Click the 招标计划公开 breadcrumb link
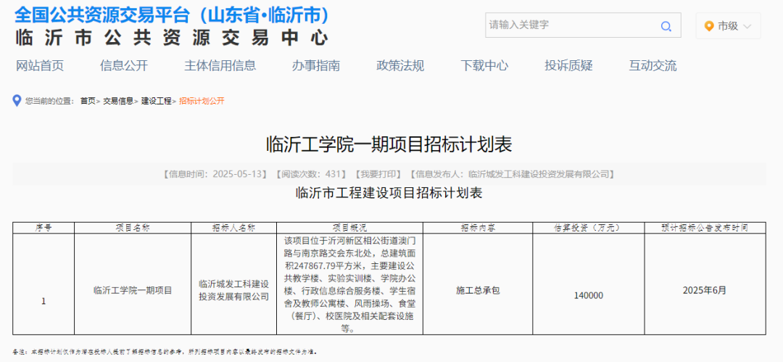The image size is (783, 362). click(x=202, y=101)
